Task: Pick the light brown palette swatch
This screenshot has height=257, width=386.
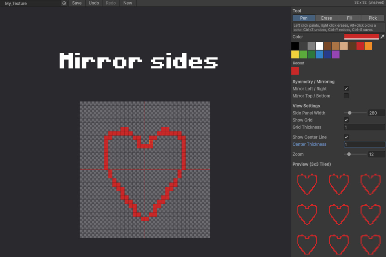Action: tap(335, 46)
